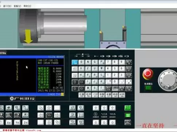Click the green indicator button under emergency stop

(148, 88)
